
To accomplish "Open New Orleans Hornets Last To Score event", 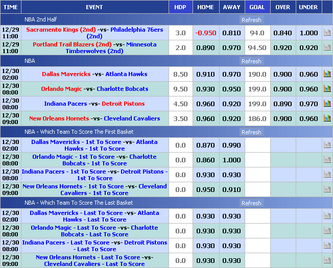I will (94, 260).
